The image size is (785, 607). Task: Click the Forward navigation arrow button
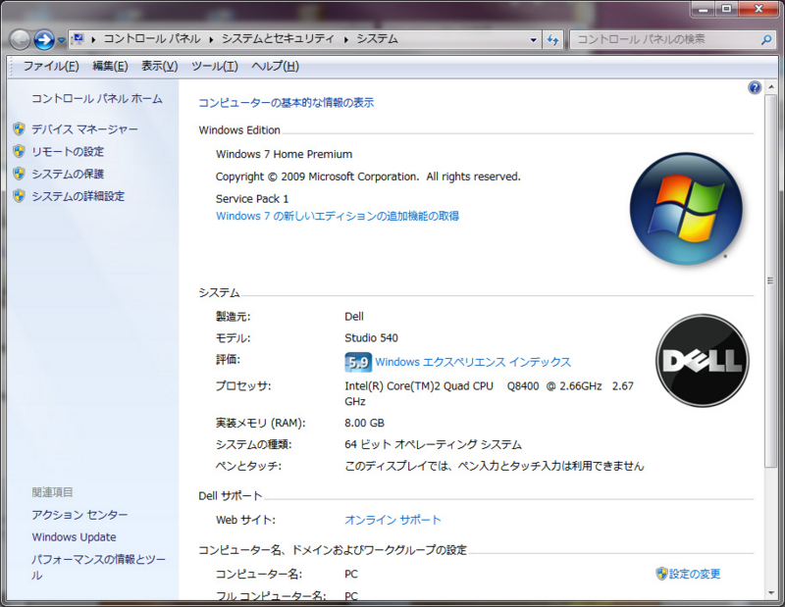coord(44,39)
